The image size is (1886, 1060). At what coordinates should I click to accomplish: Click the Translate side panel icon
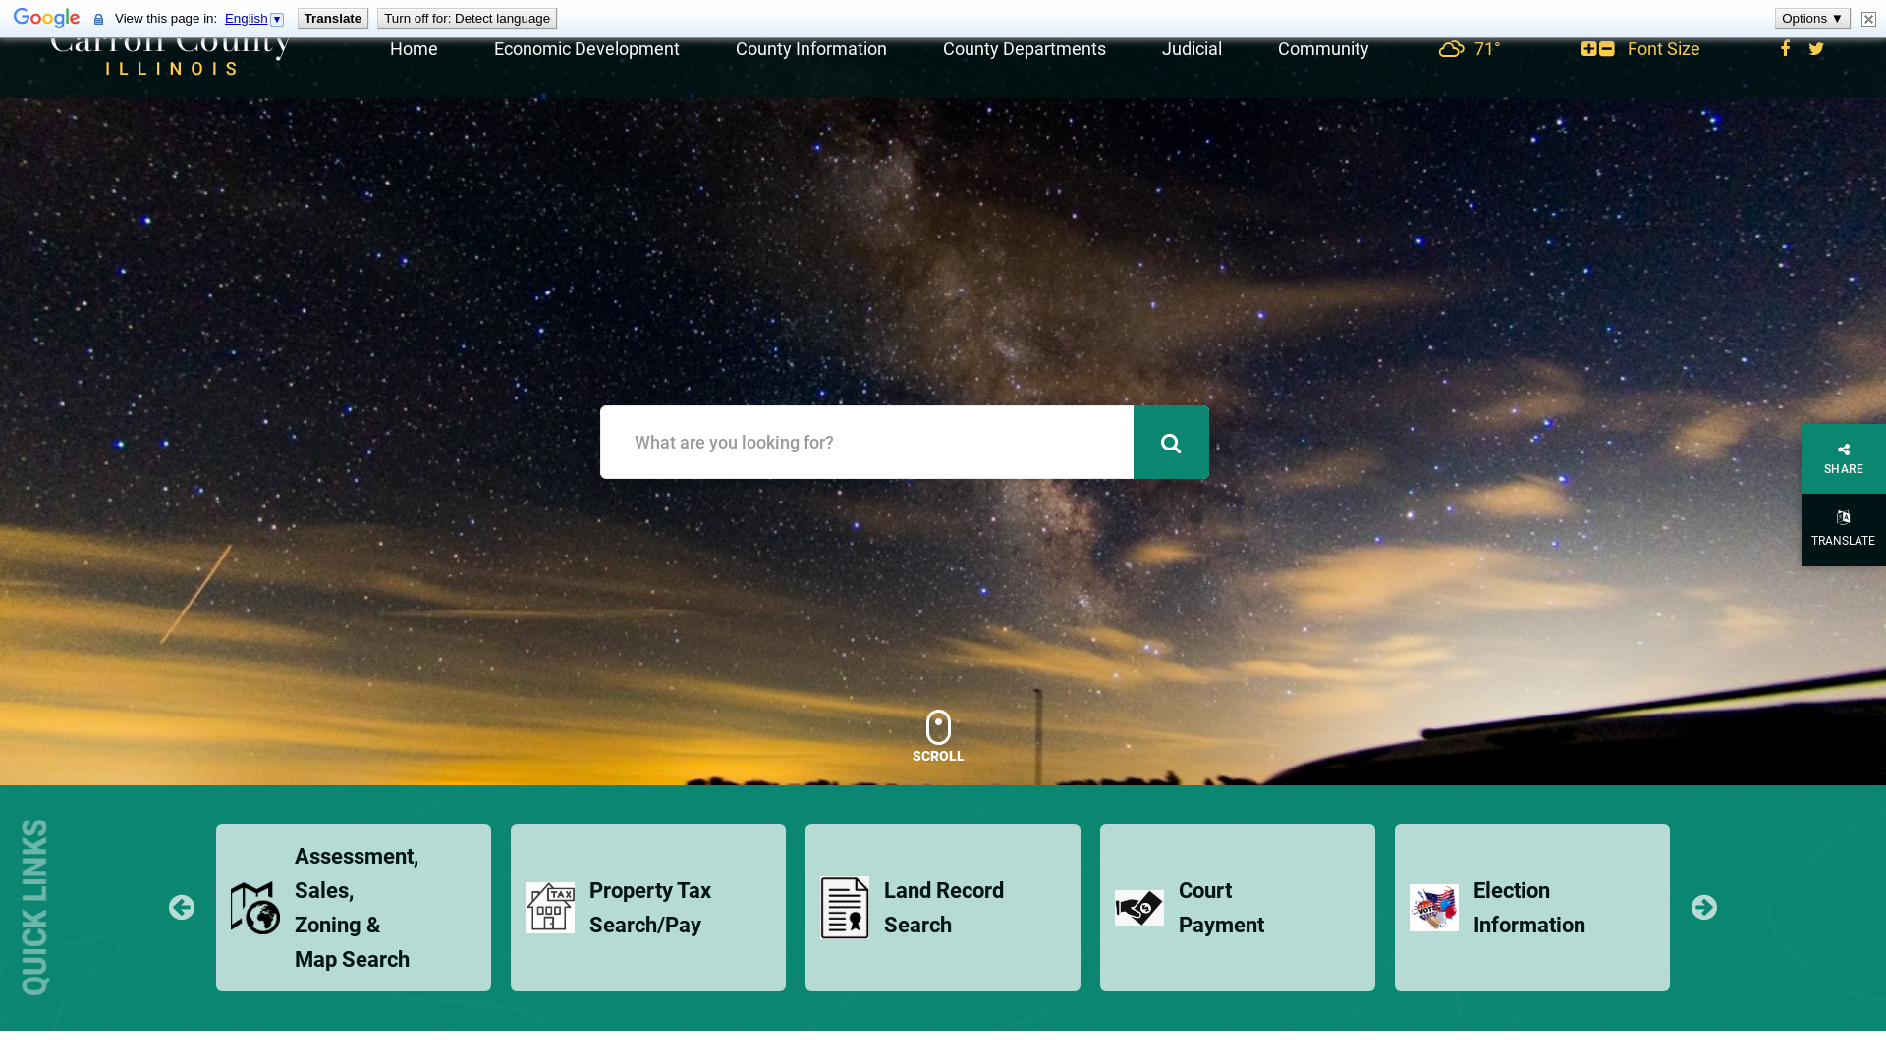1844,517
